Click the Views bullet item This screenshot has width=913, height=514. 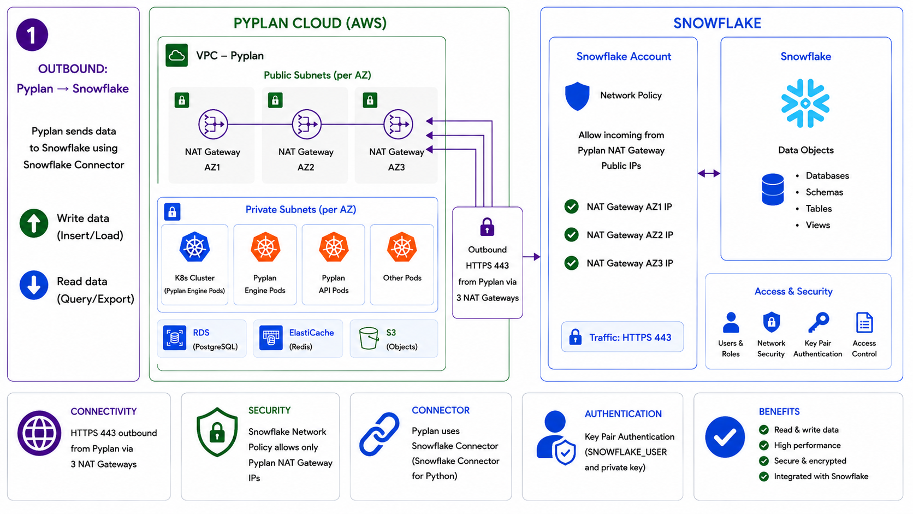pyautogui.click(x=818, y=225)
